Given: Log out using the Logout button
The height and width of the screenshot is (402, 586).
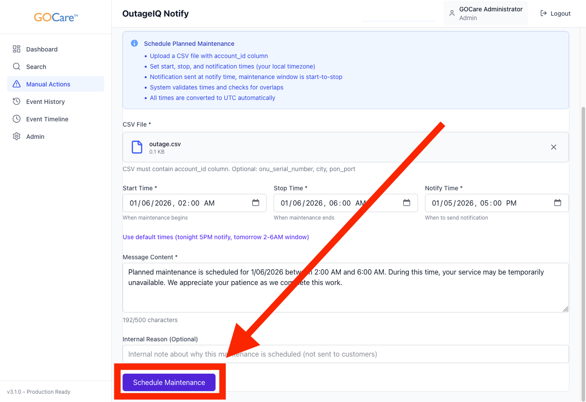Looking at the screenshot, I should coord(555,14).
